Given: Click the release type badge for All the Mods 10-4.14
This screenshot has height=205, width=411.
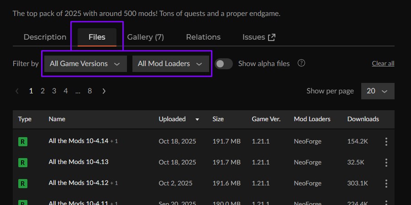Looking at the screenshot, I should [23, 142].
